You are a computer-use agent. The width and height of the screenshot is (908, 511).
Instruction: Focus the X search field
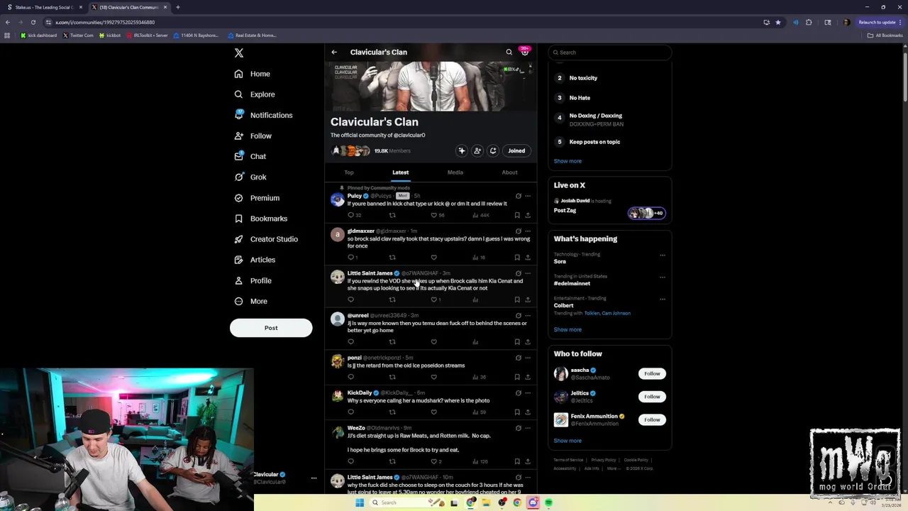[x=610, y=53]
